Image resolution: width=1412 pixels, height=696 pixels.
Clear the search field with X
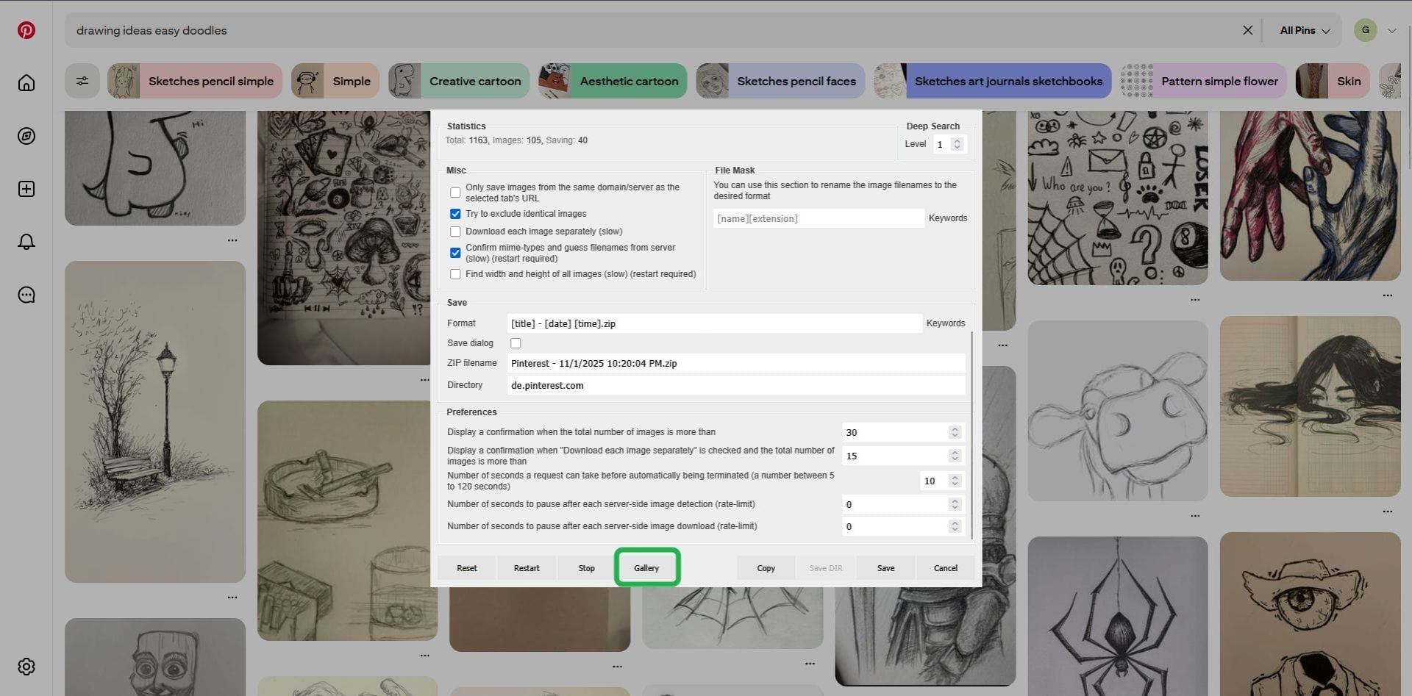(x=1247, y=30)
